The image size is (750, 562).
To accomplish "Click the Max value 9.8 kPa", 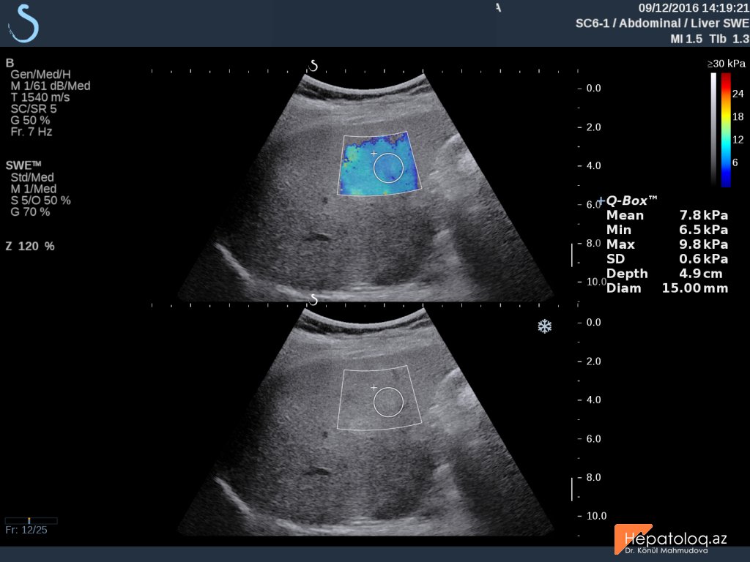I will click(704, 244).
